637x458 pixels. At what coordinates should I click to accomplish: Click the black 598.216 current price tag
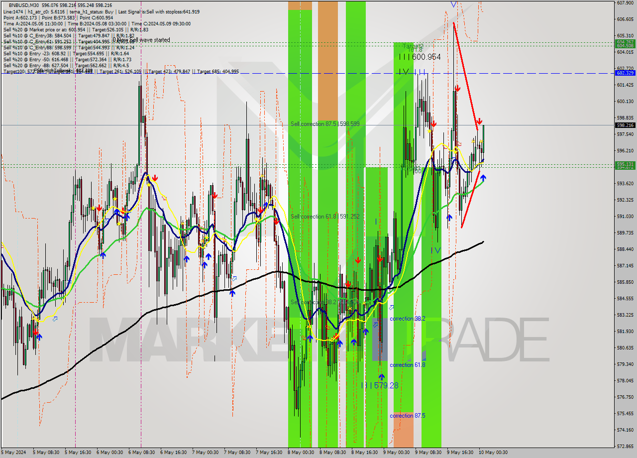(625, 125)
